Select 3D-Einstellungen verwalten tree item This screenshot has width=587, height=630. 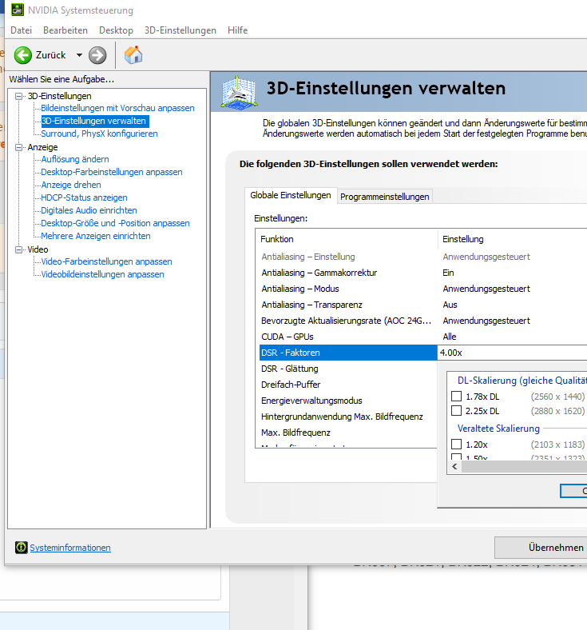tap(95, 121)
